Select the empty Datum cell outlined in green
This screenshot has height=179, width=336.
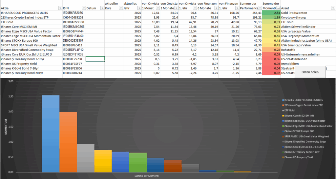tap(95, 59)
